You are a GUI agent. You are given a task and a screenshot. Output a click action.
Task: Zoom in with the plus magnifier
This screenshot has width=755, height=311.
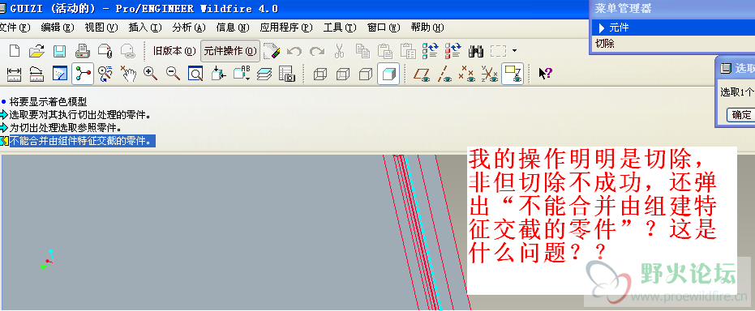(151, 74)
